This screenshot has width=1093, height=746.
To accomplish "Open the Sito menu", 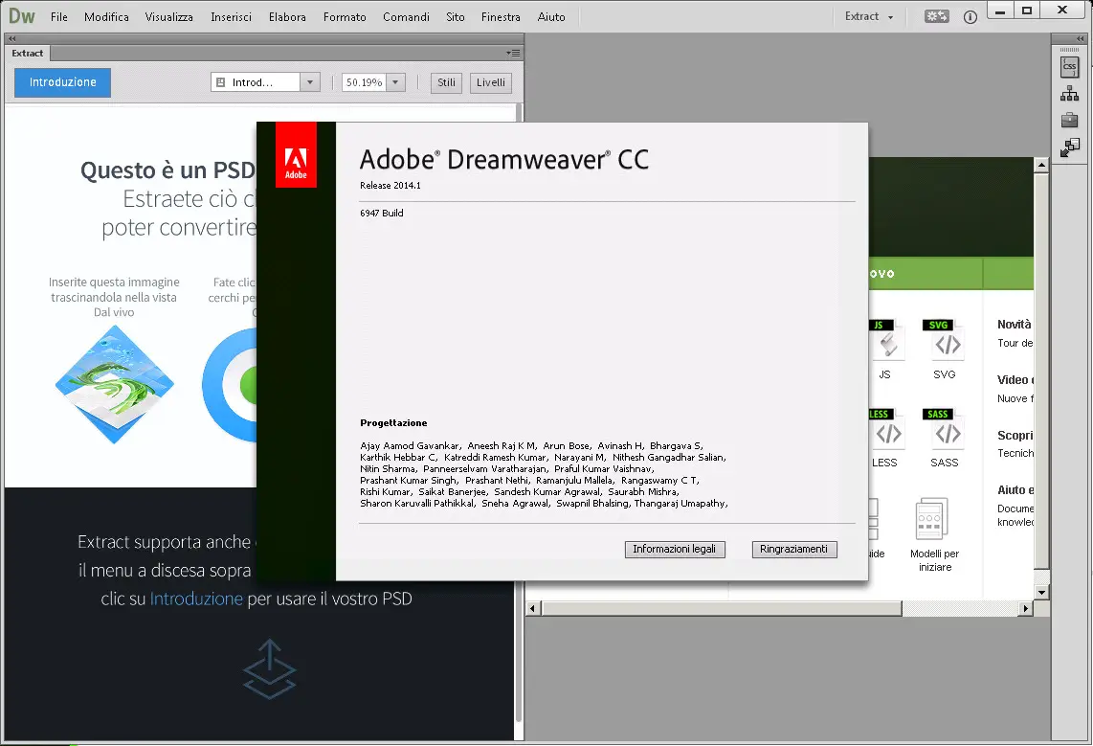I will coord(456,16).
